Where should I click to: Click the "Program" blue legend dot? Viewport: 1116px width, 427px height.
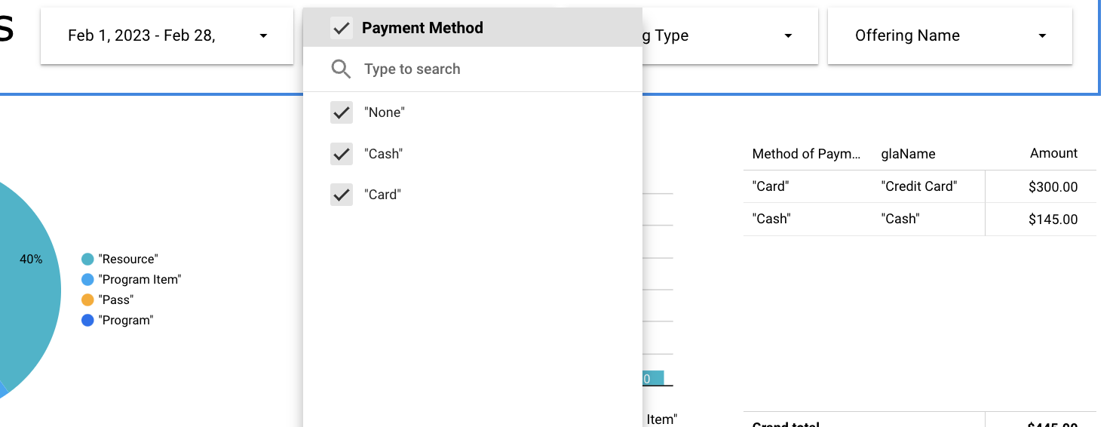point(87,321)
